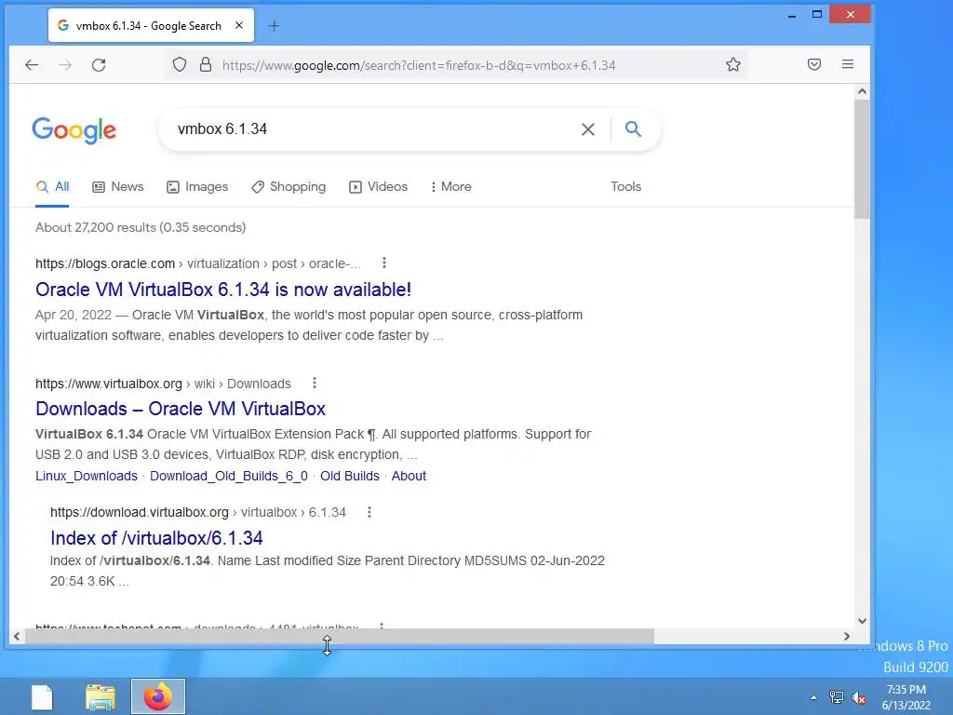Switch to the News results tab

118,186
